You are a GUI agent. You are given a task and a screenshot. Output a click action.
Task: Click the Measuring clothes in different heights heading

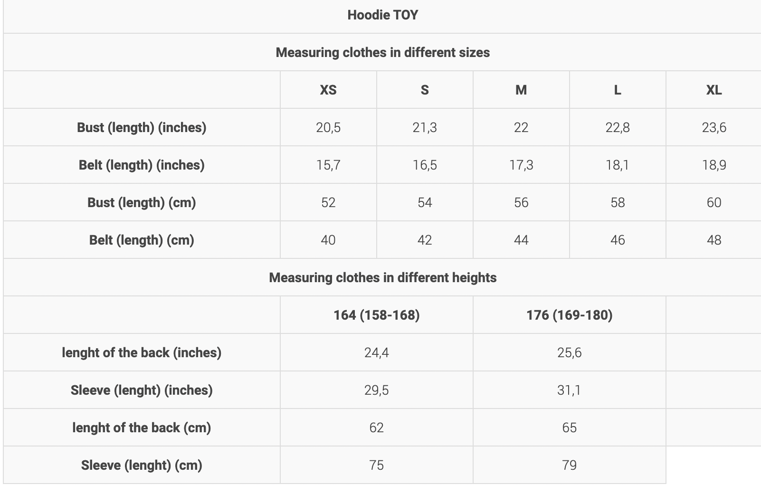click(382, 277)
